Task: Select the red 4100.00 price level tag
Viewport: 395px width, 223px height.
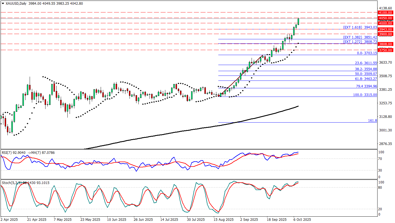Action: (386, 13)
